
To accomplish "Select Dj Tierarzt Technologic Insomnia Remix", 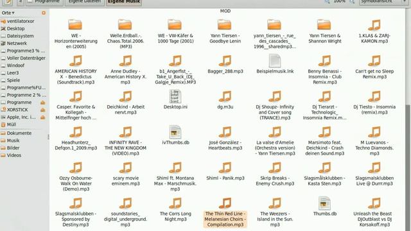I will point(325,105).
